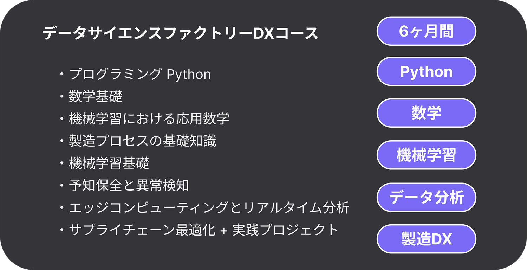Click the 製造プロセスの基礎知識 list item
This screenshot has height=270, width=527.
pos(143,141)
